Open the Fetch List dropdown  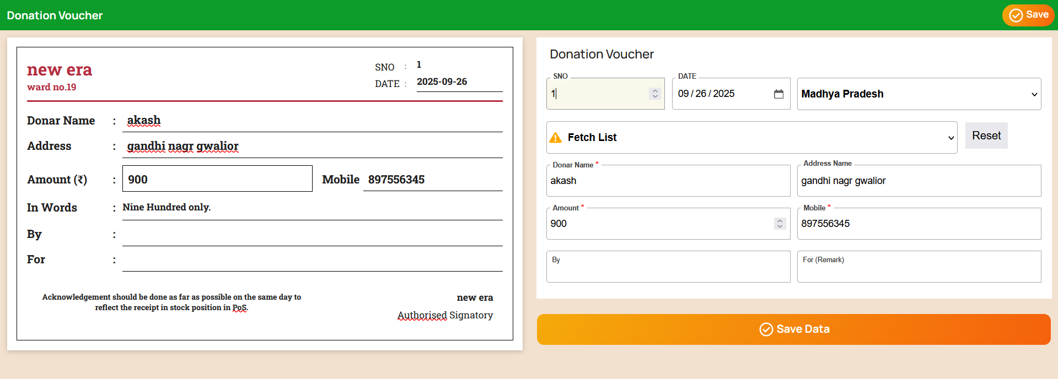[751, 138]
